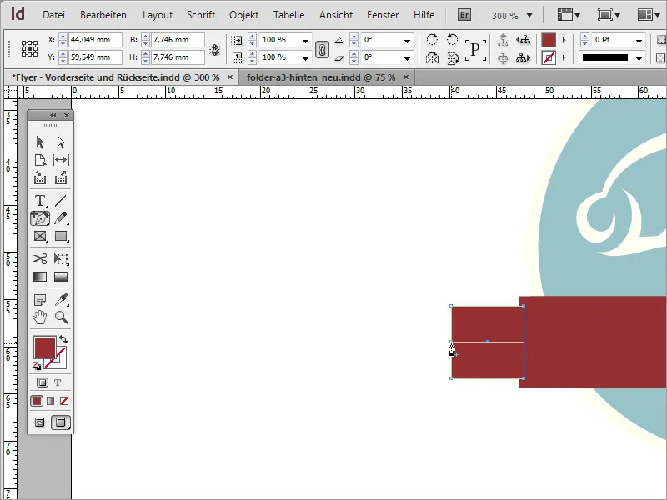Open the Schrift menu
Image resolution: width=667 pixels, height=500 pixels.
(201, 15)
